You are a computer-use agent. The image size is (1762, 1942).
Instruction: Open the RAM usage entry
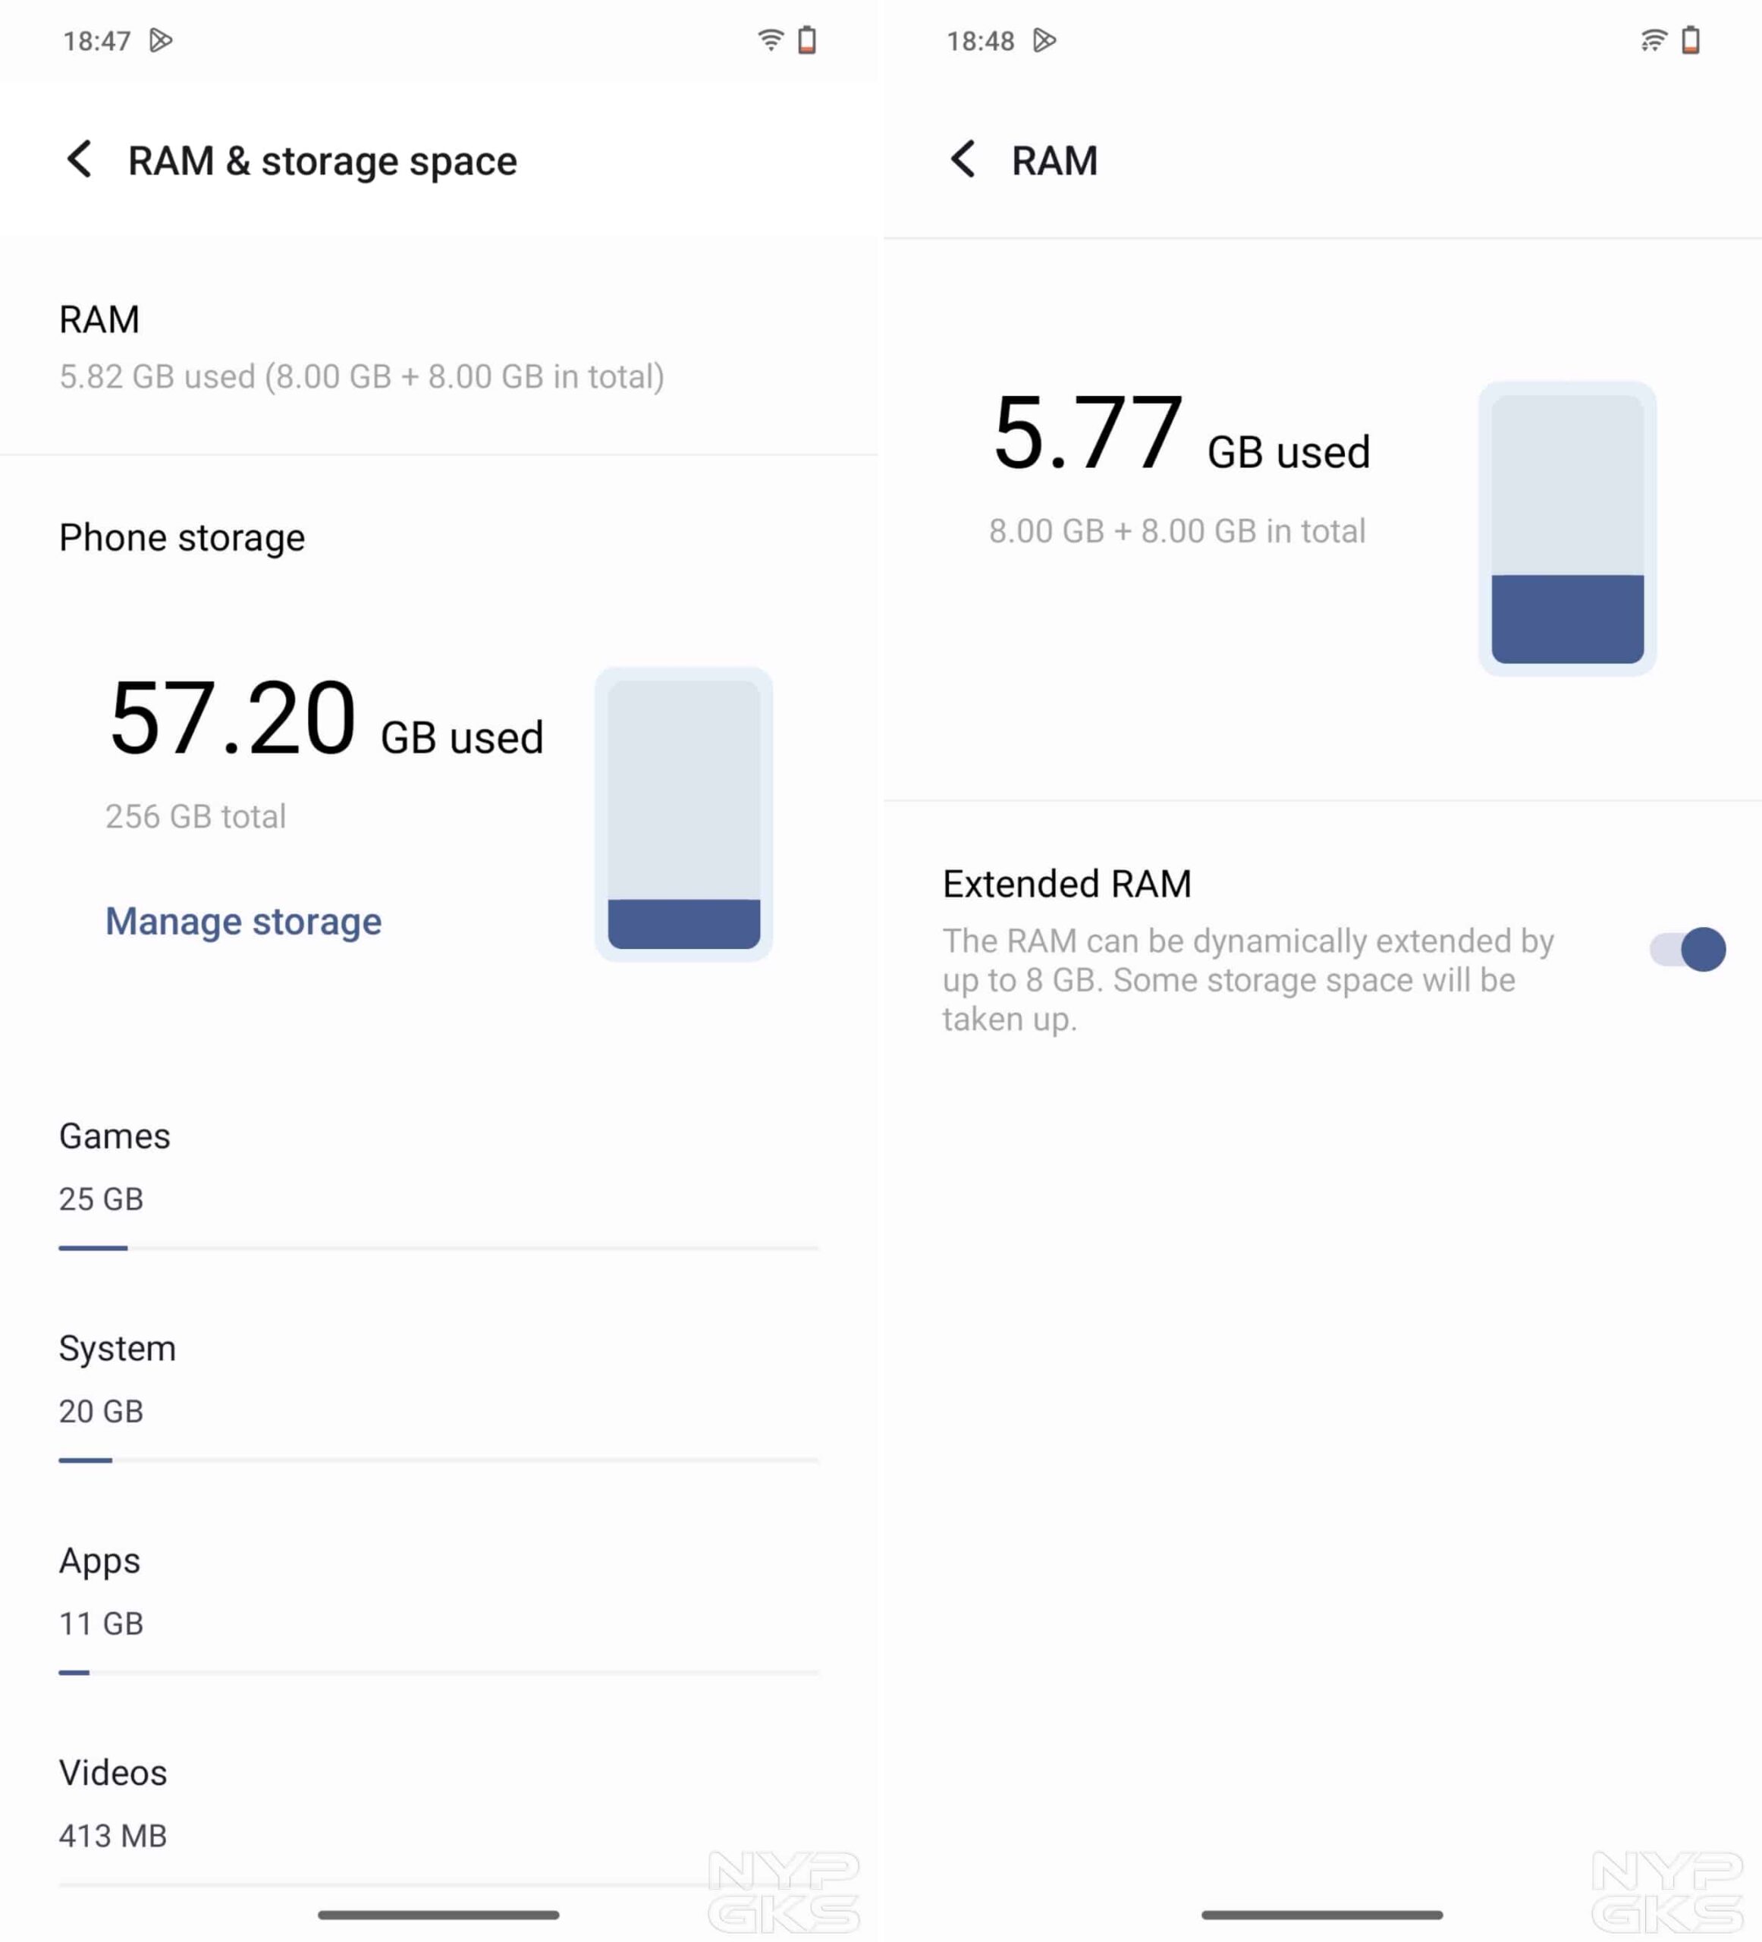click(361, 347)
